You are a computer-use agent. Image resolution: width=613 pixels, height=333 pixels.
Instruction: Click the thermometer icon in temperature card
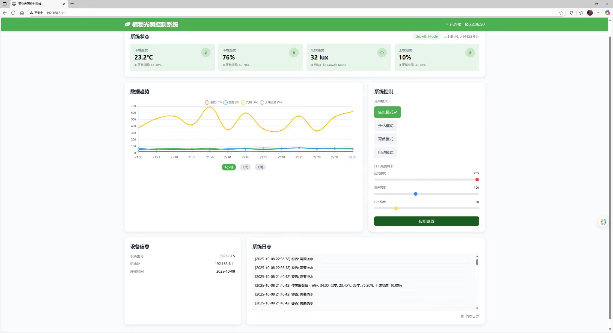coord(205,53)
